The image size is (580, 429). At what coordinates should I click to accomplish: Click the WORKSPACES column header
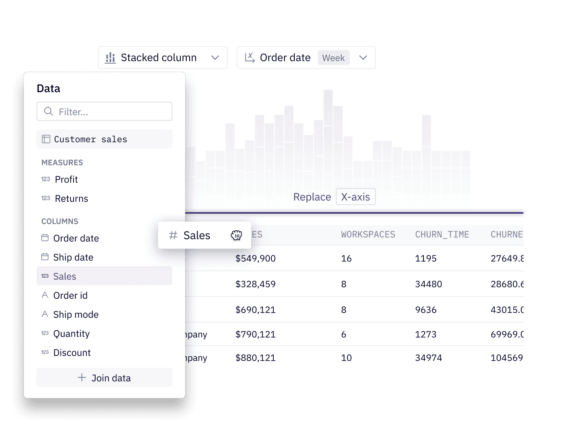coord(368,235)
